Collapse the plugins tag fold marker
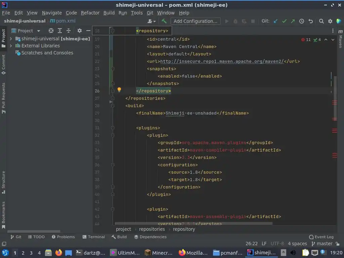The image size is (344, 258). (x=113, y=128)
